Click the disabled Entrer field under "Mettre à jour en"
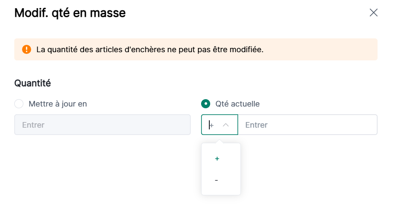The image size is (394, 207). click(x=103, y=125)
